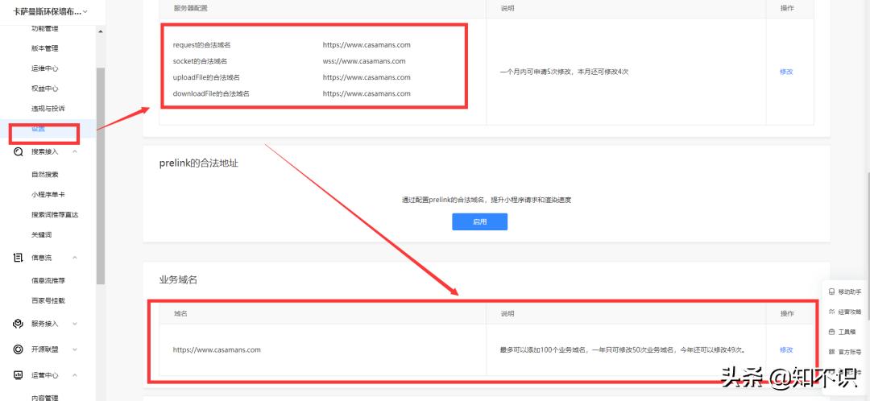
Task: Collapse the 运营中心 section chevron
Action: click(75, 375)
